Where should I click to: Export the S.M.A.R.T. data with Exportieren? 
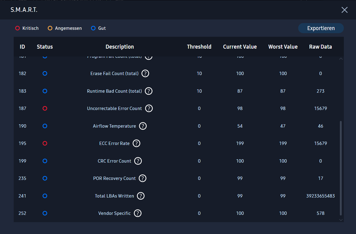tap(321, 28)
